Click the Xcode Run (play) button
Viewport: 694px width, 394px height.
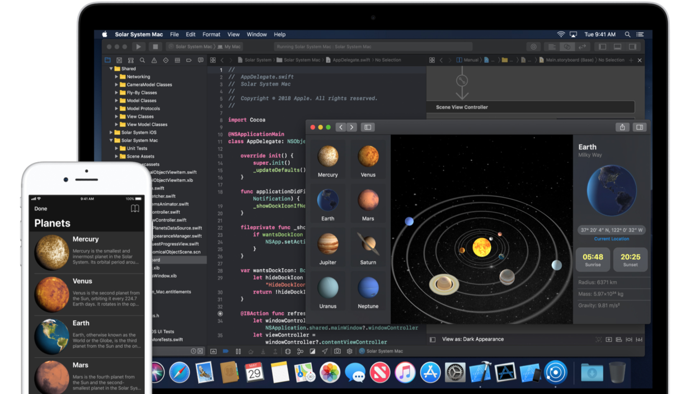tap(138, 47)
